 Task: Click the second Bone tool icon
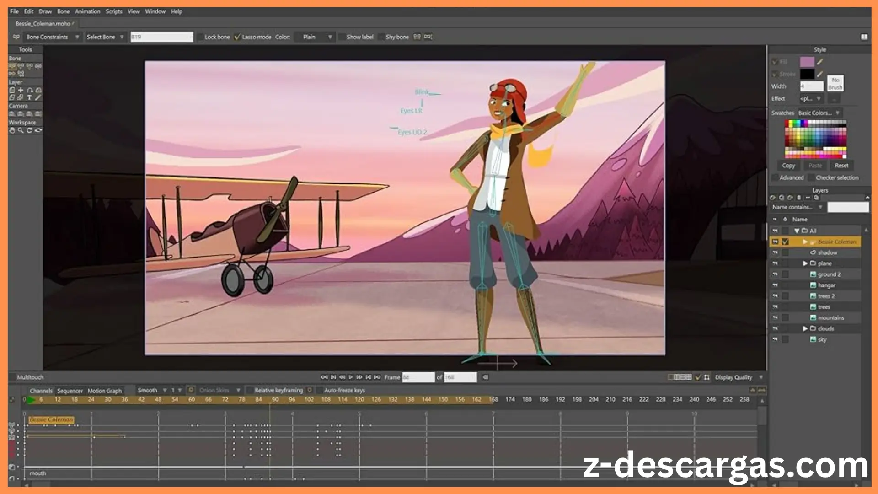coord(21,66)
